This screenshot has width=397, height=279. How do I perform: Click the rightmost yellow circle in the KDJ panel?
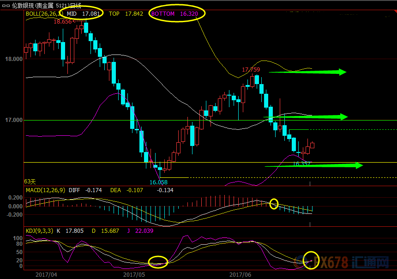312,261
